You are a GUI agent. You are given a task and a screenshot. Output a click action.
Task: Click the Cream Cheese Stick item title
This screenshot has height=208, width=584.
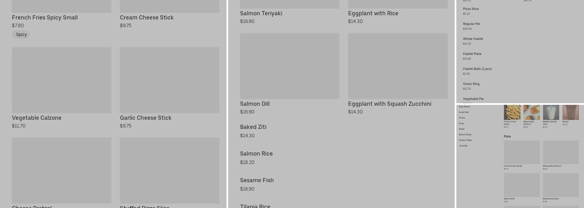point(146,17)
